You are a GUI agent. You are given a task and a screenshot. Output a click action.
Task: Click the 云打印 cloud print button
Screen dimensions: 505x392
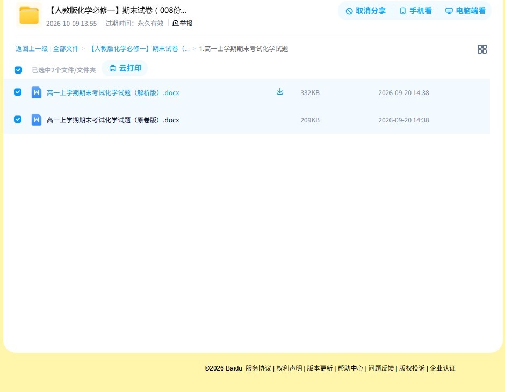coord(125,68)
